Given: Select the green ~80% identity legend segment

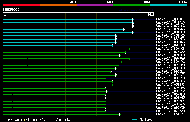Looking at the screenshot, I should coord(132,5).
